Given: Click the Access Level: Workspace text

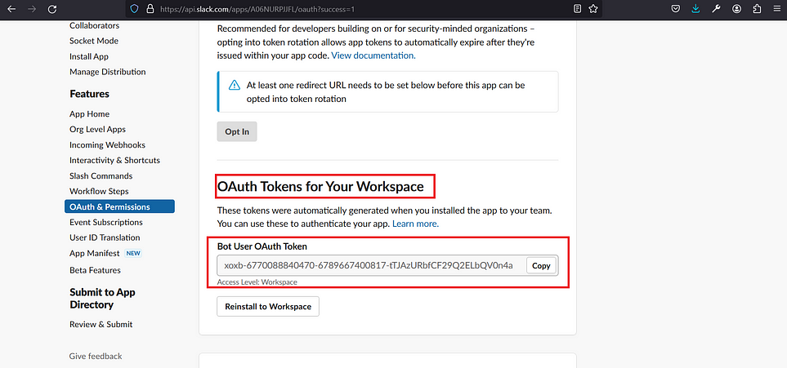Looking at the screenshot, I should point(257,282).
